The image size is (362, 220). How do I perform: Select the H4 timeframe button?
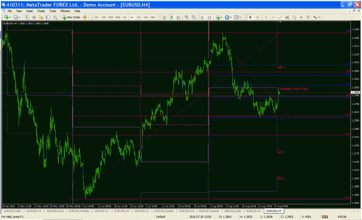pos(131,17)
